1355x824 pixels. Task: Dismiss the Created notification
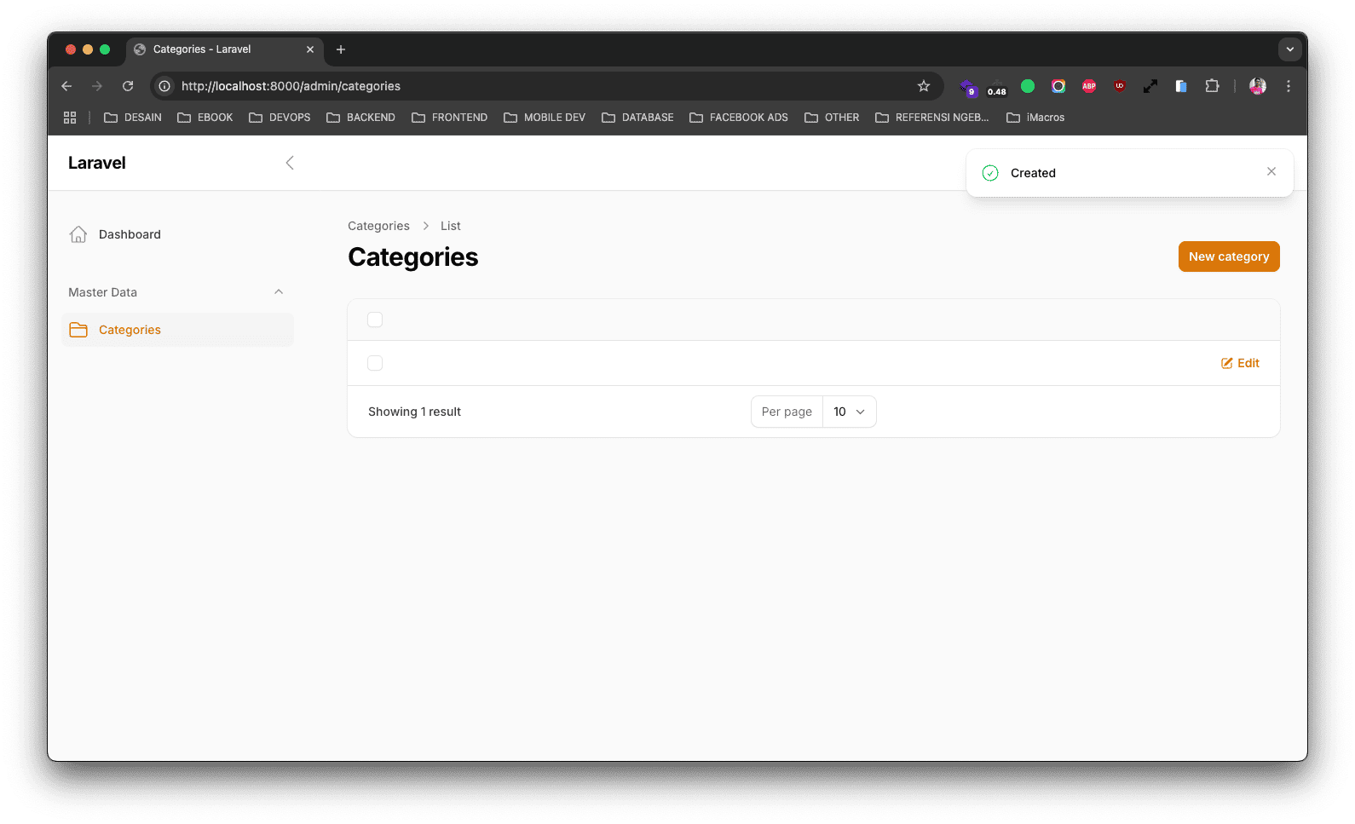[1271, 172]
